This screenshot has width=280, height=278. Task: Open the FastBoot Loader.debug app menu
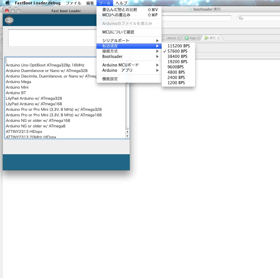click(38, 3)
